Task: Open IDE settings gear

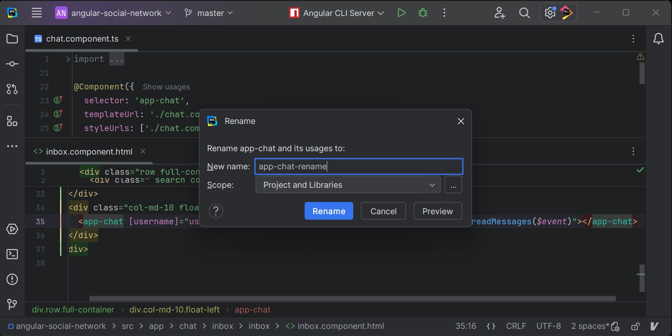Action: click(x=550, y=13)
